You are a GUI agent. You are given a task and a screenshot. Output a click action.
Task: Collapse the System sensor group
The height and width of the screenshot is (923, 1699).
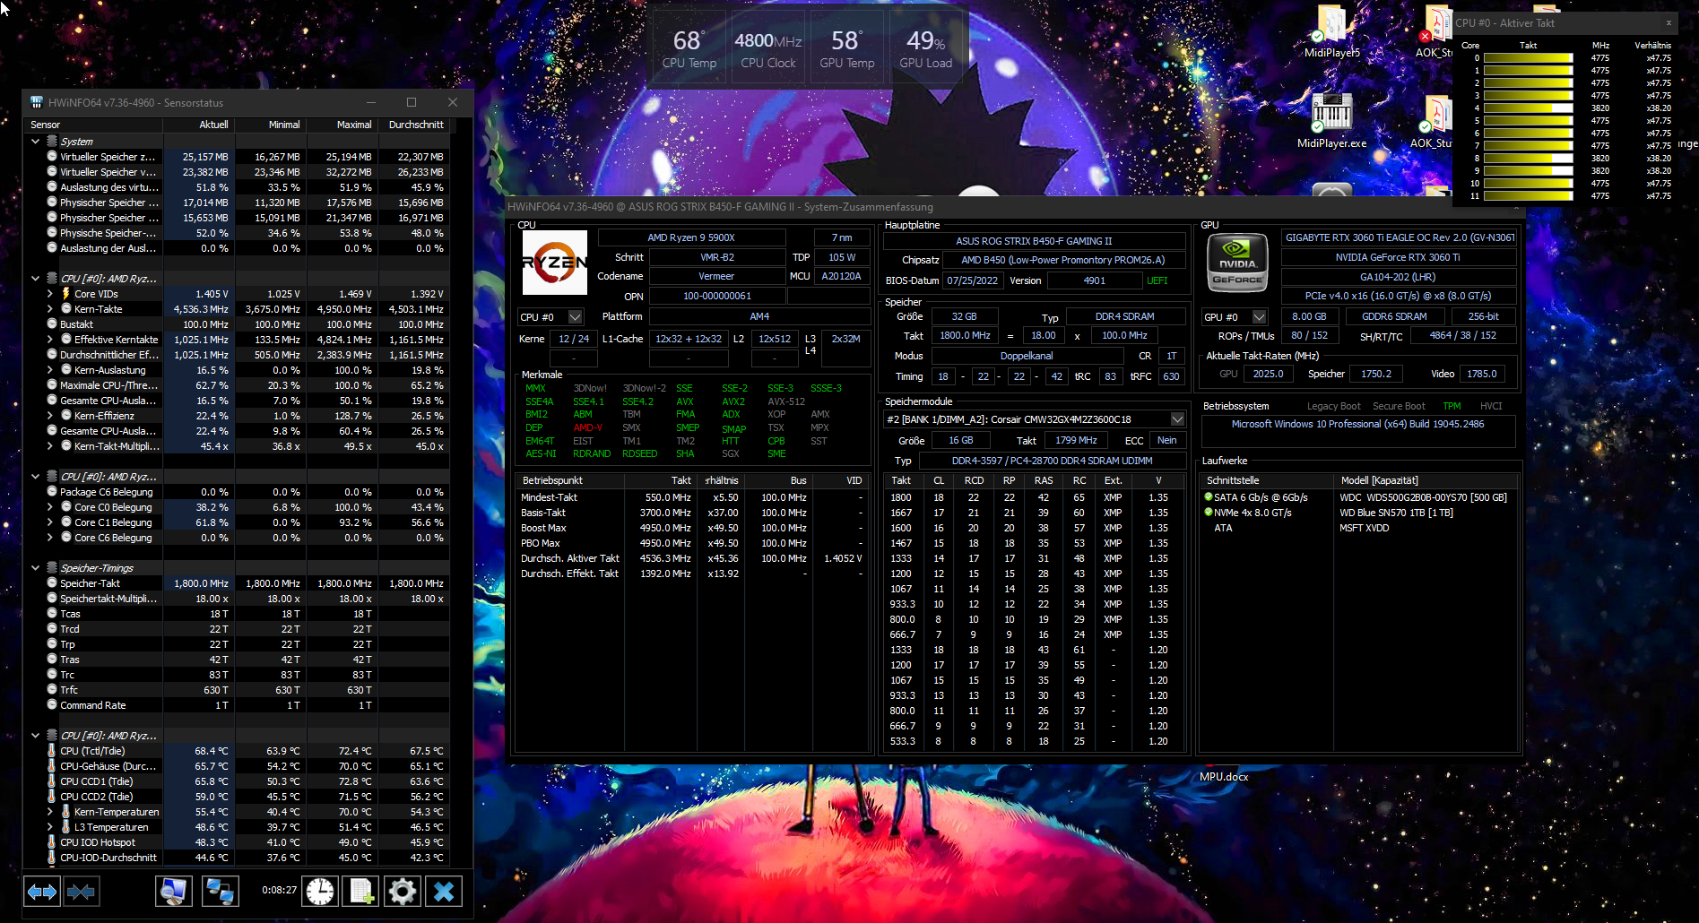(36, 142)
